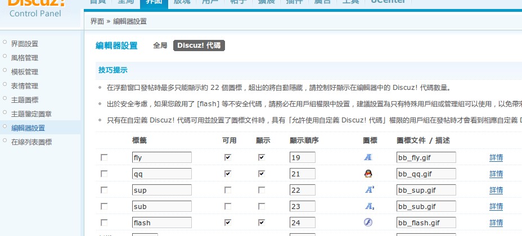This screenshot has width=522, height=236.
Task: Click the display order field showing 21
Action: 302,174
